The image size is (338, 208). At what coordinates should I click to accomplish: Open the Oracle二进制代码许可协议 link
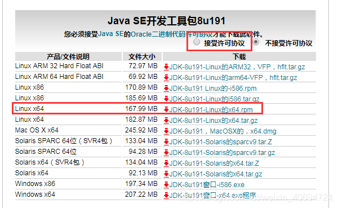click(x=172, y=34)
